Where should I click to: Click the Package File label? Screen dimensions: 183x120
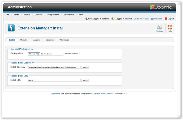point(16,53)
